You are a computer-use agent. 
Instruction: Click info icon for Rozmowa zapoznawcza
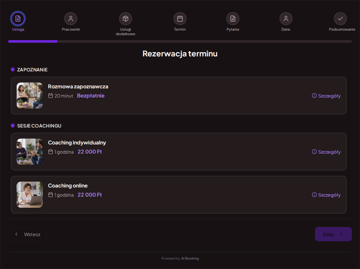click(314, 96)
